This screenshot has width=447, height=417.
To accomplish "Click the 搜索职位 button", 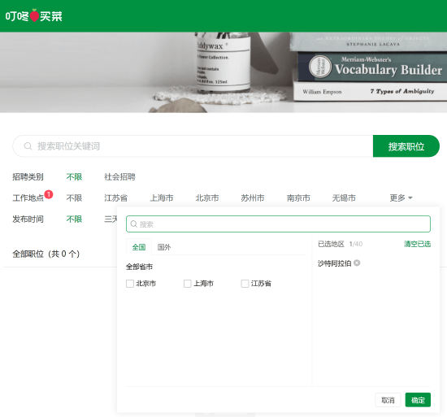I will (x=406, y=146).
